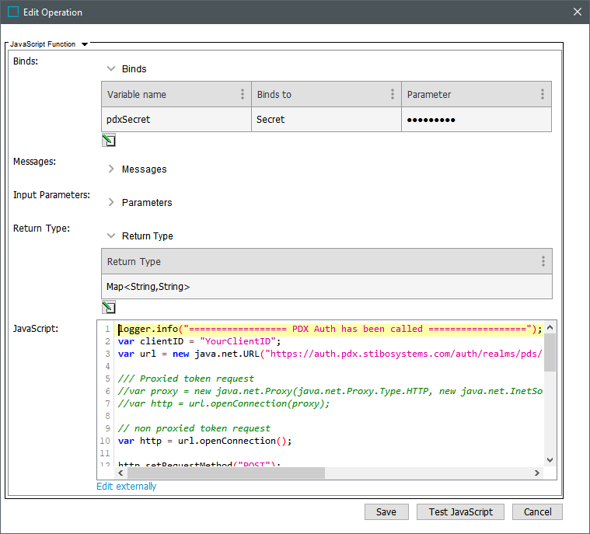Open Parameter column options menu
590x534 pixels.
pyautogui.click(x=543, y=94)
